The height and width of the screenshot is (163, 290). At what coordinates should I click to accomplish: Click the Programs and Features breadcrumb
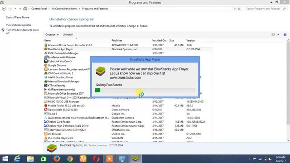point(95,9)
